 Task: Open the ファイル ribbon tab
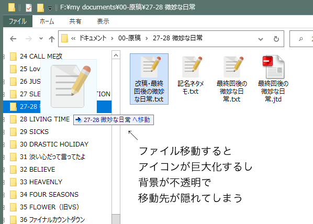[x=18, y=21]
